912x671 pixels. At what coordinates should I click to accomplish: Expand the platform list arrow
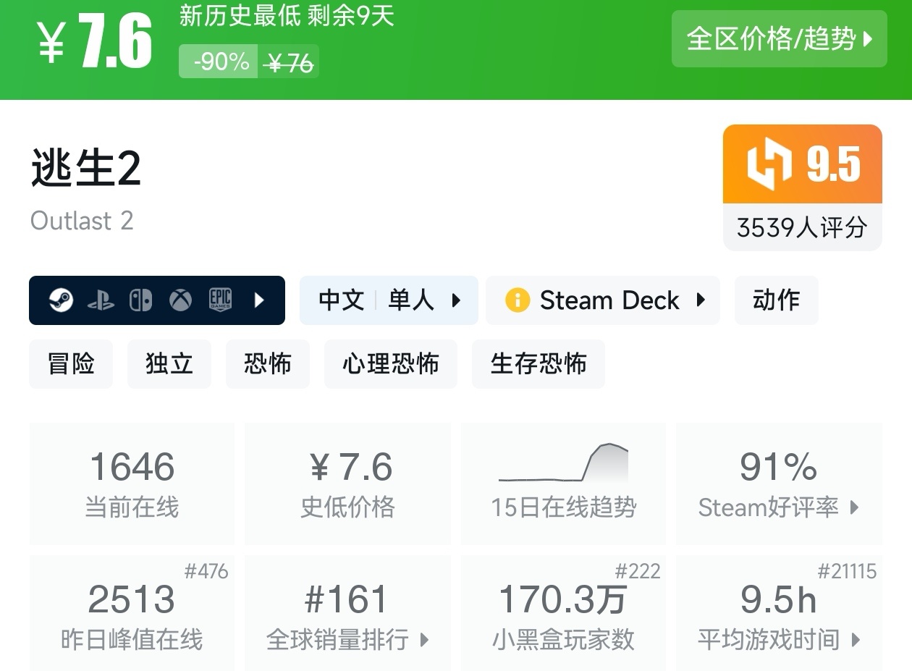(x=260, y=300)
